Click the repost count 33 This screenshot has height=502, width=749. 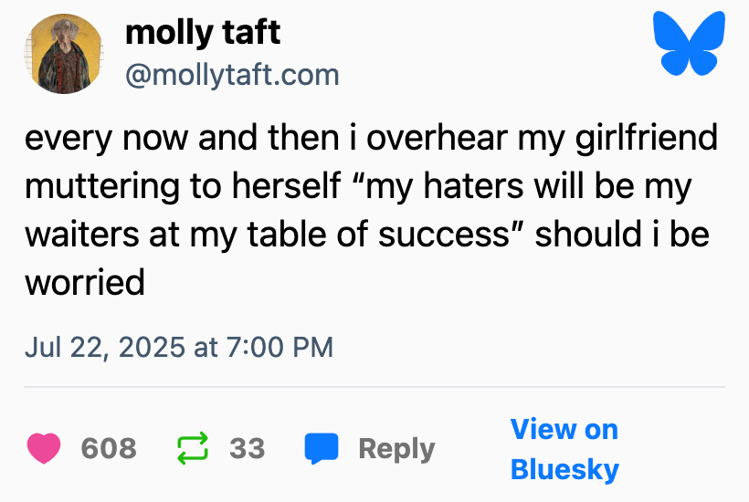coord(247,448)
